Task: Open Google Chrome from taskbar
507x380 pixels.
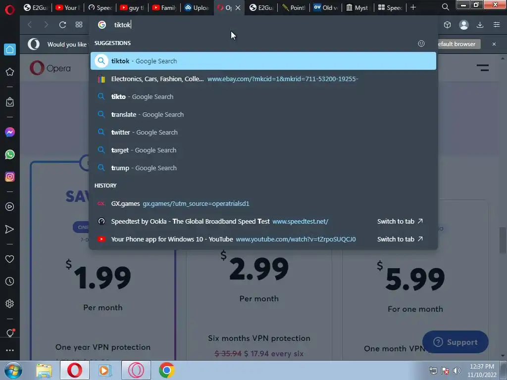Action: tap(167, 370)
